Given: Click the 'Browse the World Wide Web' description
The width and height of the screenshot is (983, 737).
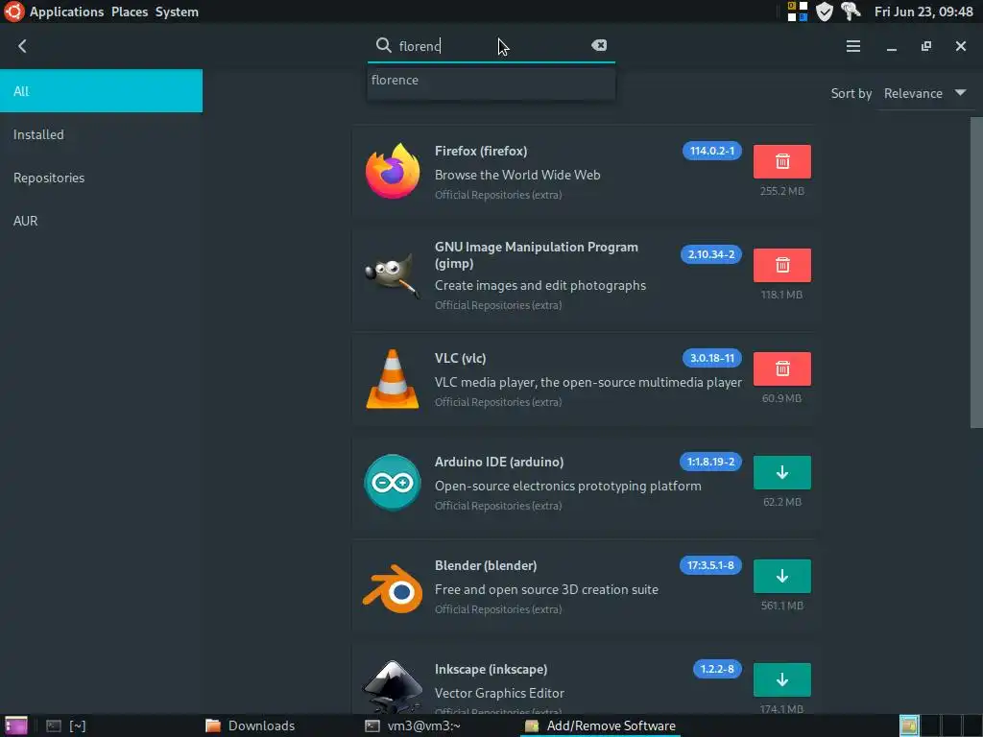Looking at the screenshot, I should point(517,175).
